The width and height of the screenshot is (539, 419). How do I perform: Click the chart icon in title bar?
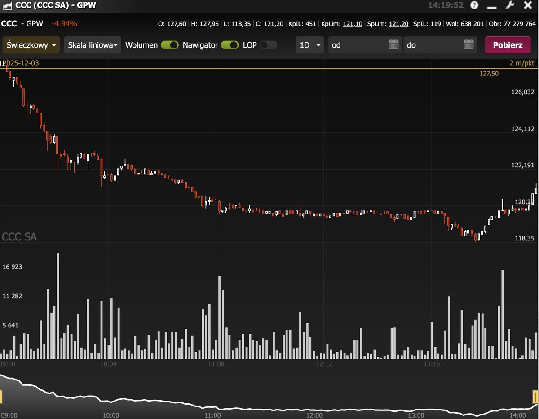(x=7, y=5)
